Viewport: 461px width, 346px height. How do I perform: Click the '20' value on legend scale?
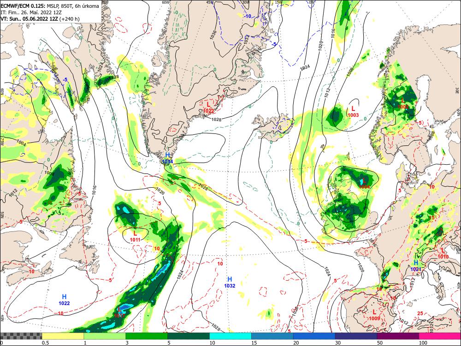tap(296, 343)
